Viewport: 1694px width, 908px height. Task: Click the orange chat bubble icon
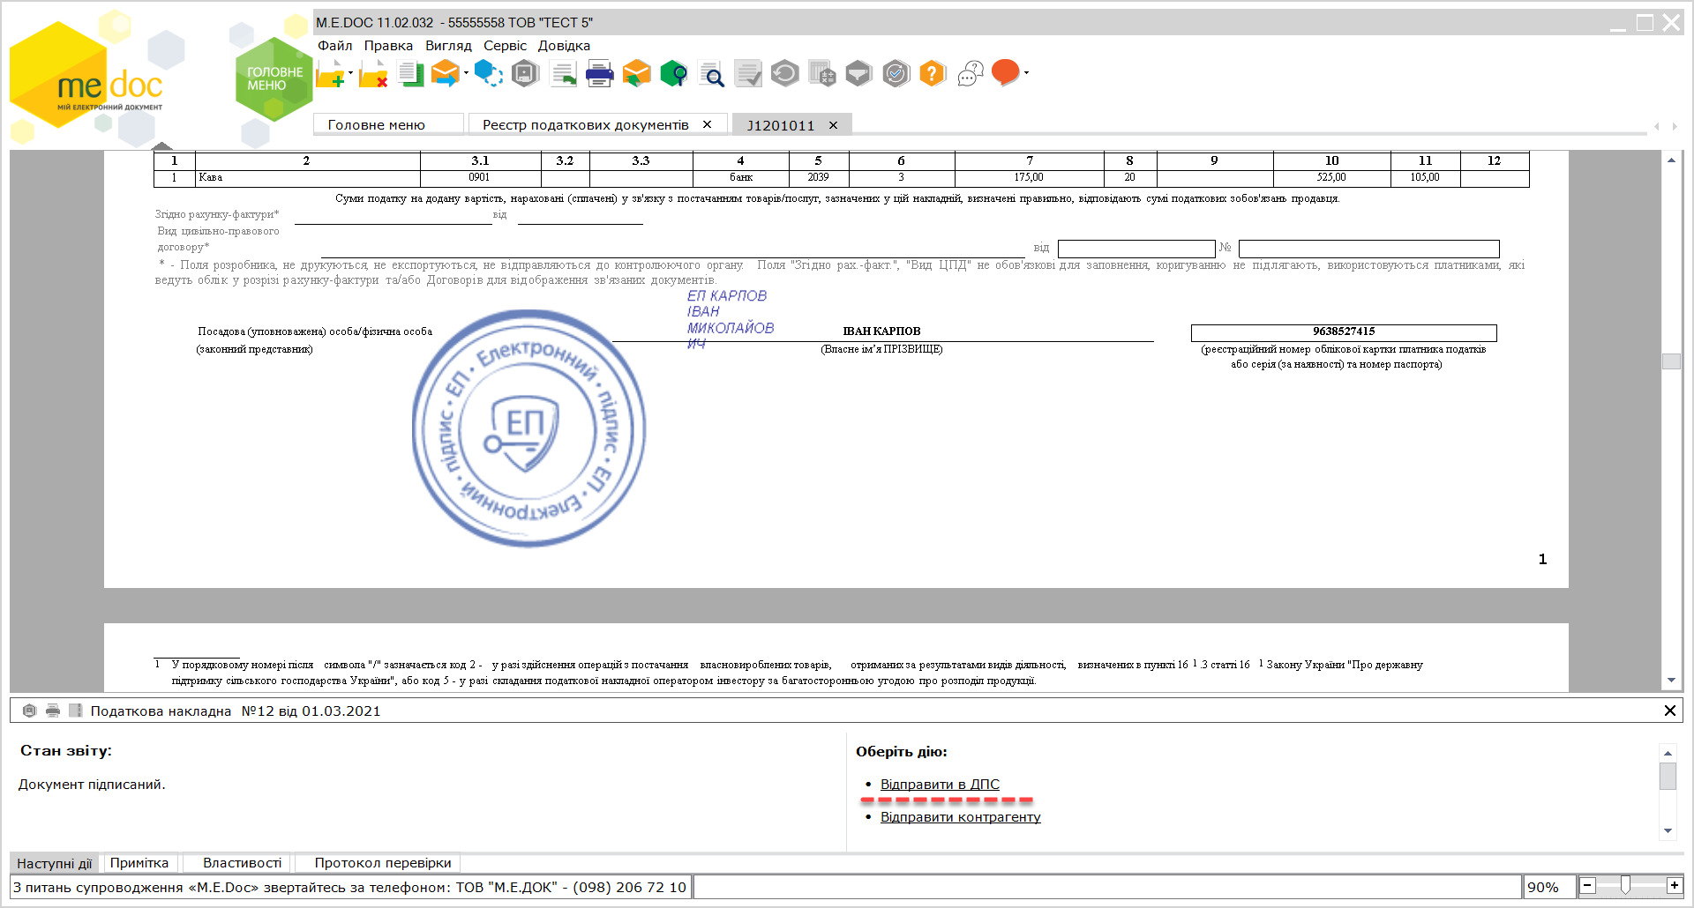[1005, 72]
